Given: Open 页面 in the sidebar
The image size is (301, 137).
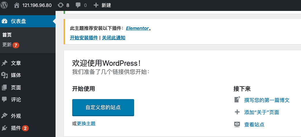Looking at the screenshot, I should pyautogui.click(x=16, y=88).
